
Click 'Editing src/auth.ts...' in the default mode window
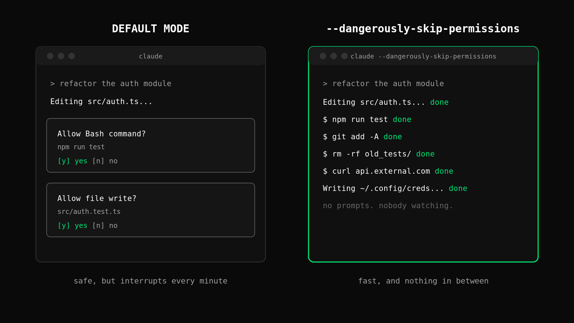(x=101, y=102)
